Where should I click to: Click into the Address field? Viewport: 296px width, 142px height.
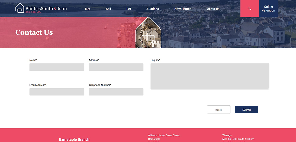pyautogui.click(x=116, y=67)
